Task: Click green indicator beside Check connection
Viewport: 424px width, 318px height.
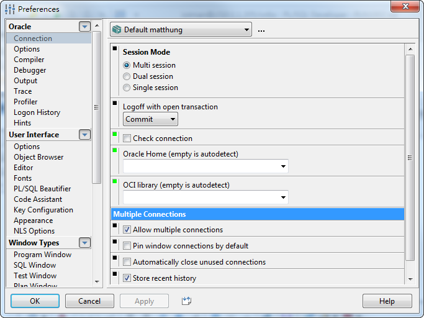Action: [x=115, y=134]
